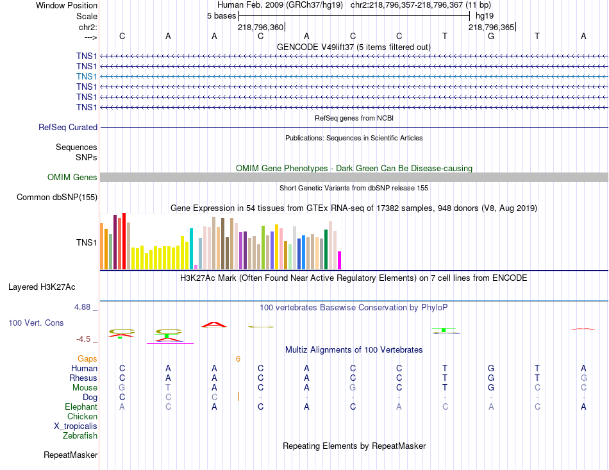Click the bright magenta GTEx expression bar
609x470 pixels.
[339, 260]
